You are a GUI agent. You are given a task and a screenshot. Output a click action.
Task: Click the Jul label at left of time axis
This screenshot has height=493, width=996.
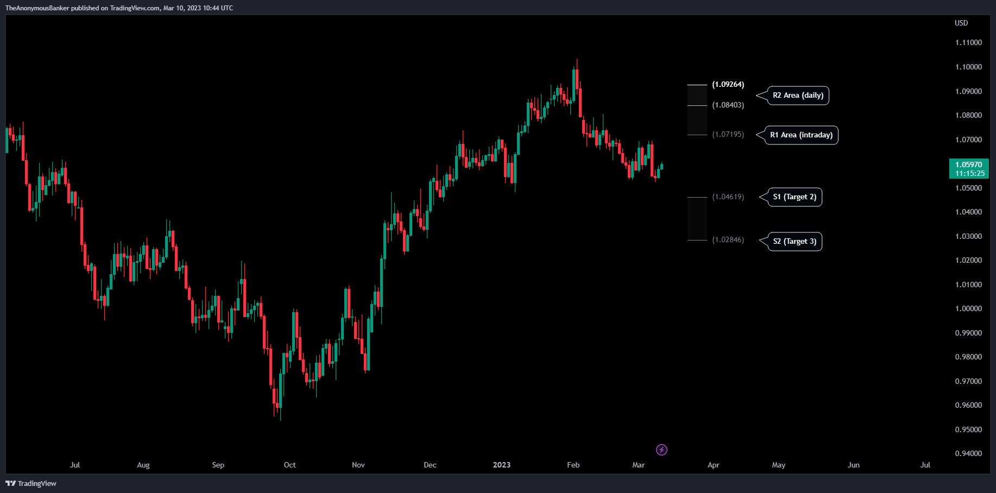pos(75,465)
